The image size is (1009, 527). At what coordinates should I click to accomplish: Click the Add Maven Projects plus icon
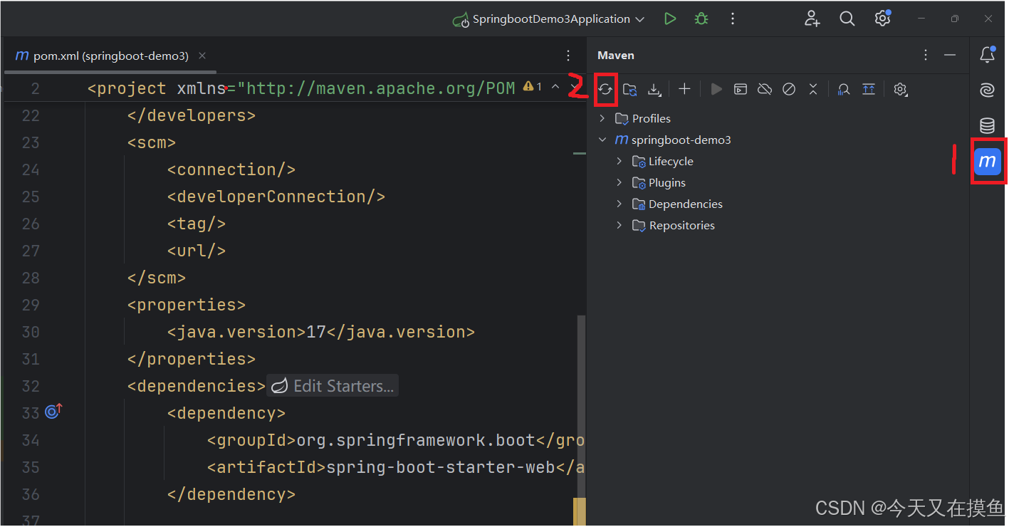(684, 89)
